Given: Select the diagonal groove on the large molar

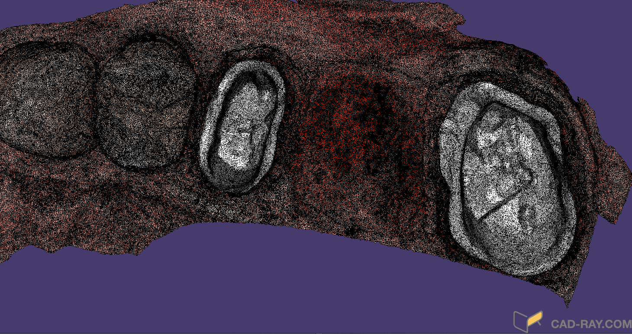Looking at the screenshot, I should tap(498, 207).
